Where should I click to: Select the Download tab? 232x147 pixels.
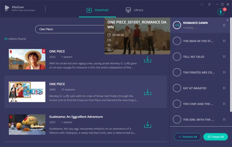(97, 10)
